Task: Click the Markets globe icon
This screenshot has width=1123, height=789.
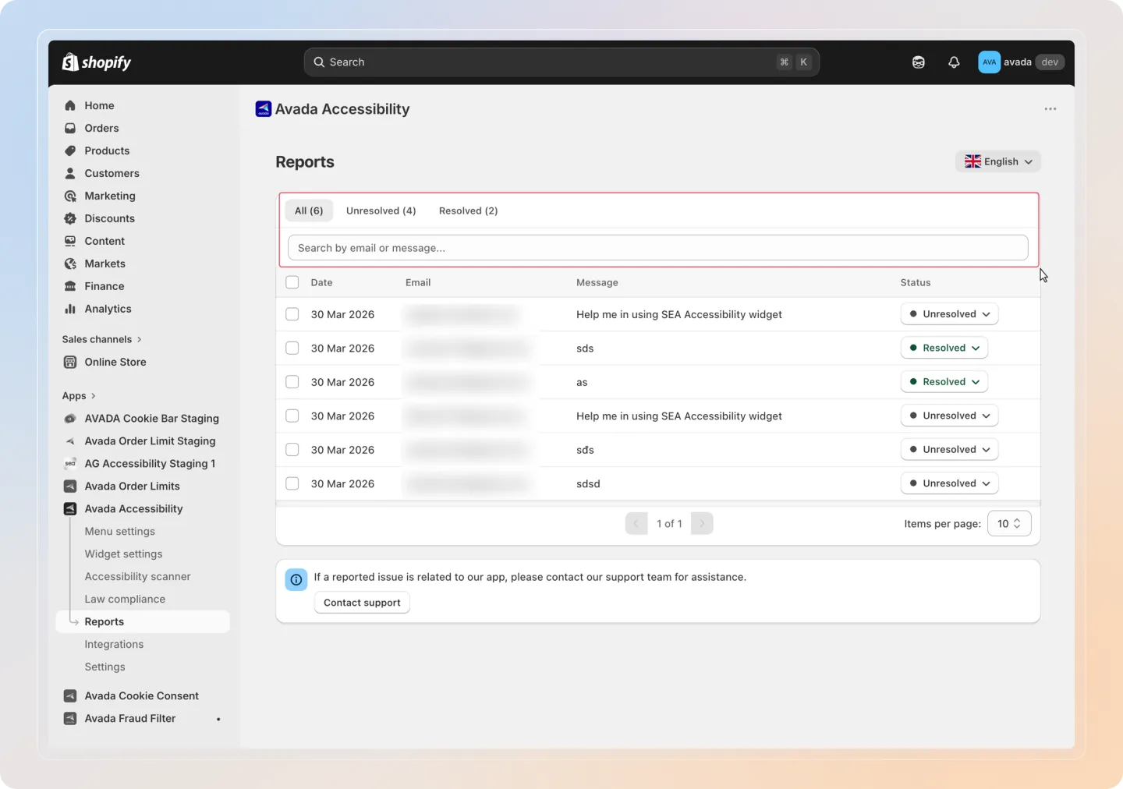Action: click(70, 264)
